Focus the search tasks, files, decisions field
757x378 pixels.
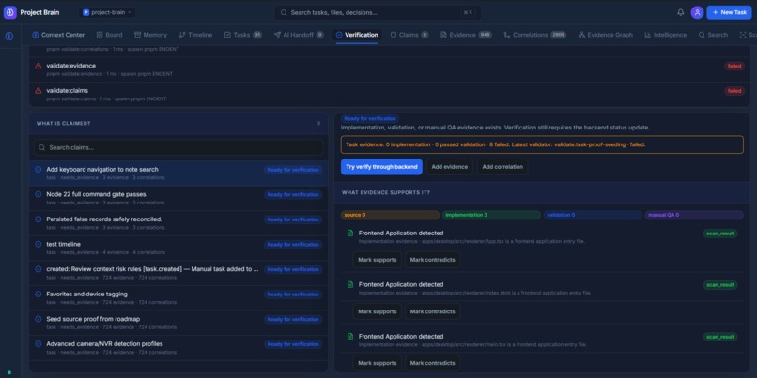point(378,12)
